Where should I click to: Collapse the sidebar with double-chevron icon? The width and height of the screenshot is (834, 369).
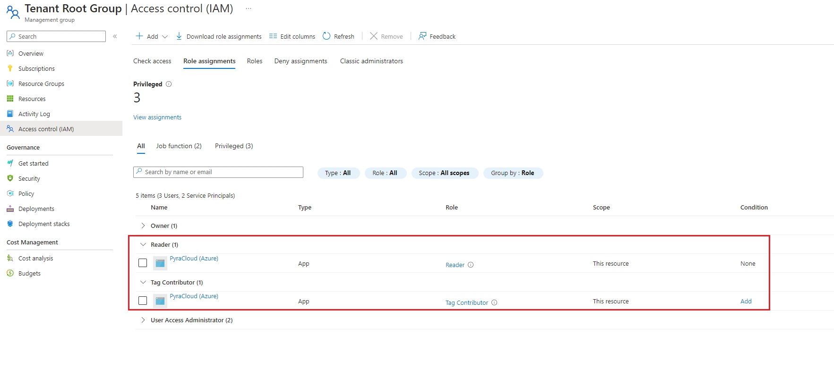(x=115, y=36)
